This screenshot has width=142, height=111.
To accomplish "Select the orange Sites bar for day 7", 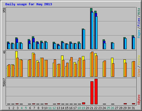I will coord(34,65).
